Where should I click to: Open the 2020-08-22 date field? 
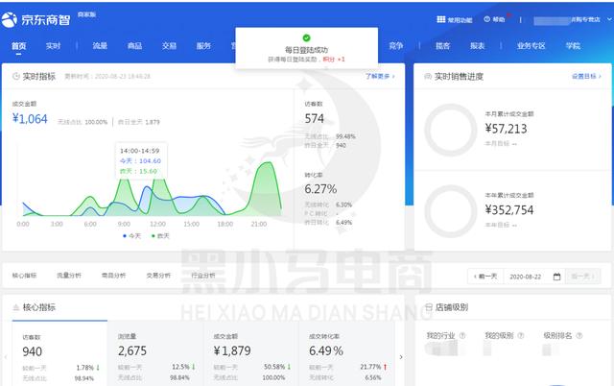[x=525, y=277]
